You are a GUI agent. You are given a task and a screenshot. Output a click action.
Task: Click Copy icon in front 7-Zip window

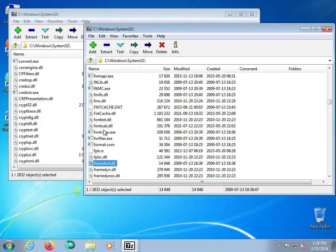(134, 45)
